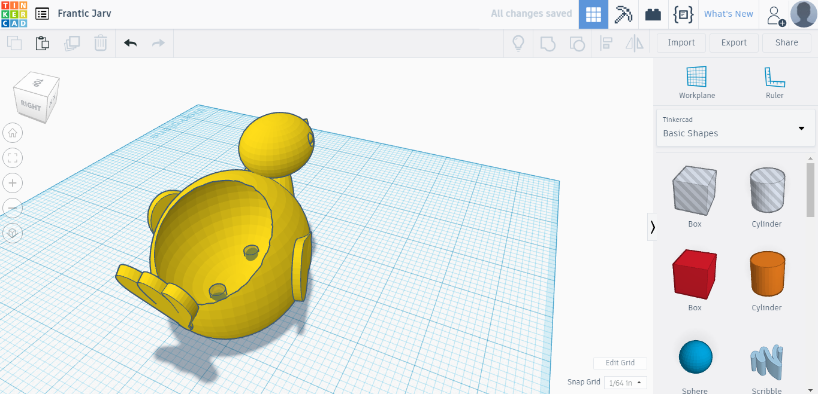The image size is (818, 394).
Task: Click the Zoom in plus button
Action: coord(13,183)
